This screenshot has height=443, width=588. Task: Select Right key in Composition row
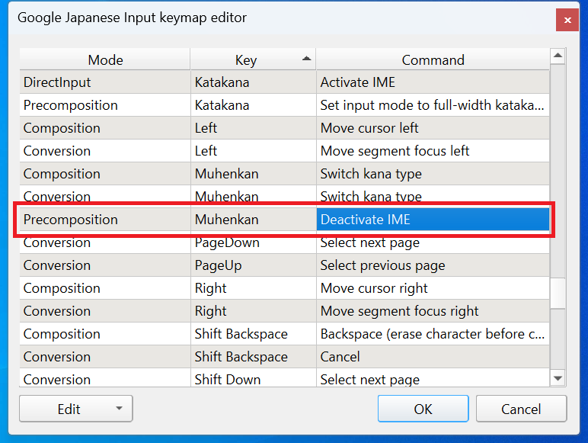[254, 288]
